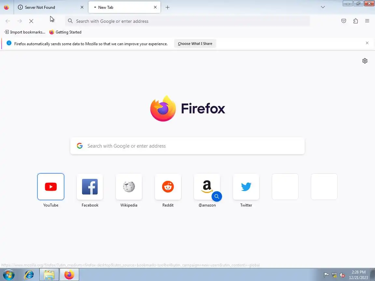
Task: Open a new tab with plus button
Action: click(167, 7)
